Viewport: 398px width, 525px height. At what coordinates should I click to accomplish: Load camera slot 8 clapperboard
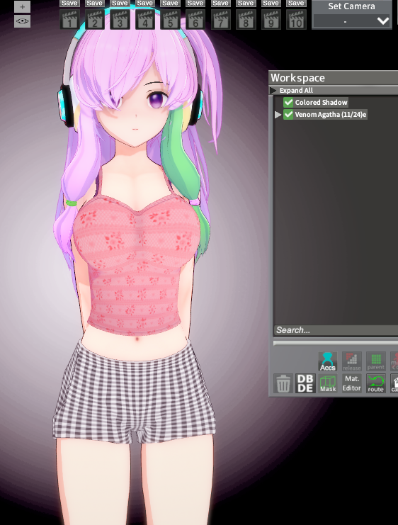[246, 20]
